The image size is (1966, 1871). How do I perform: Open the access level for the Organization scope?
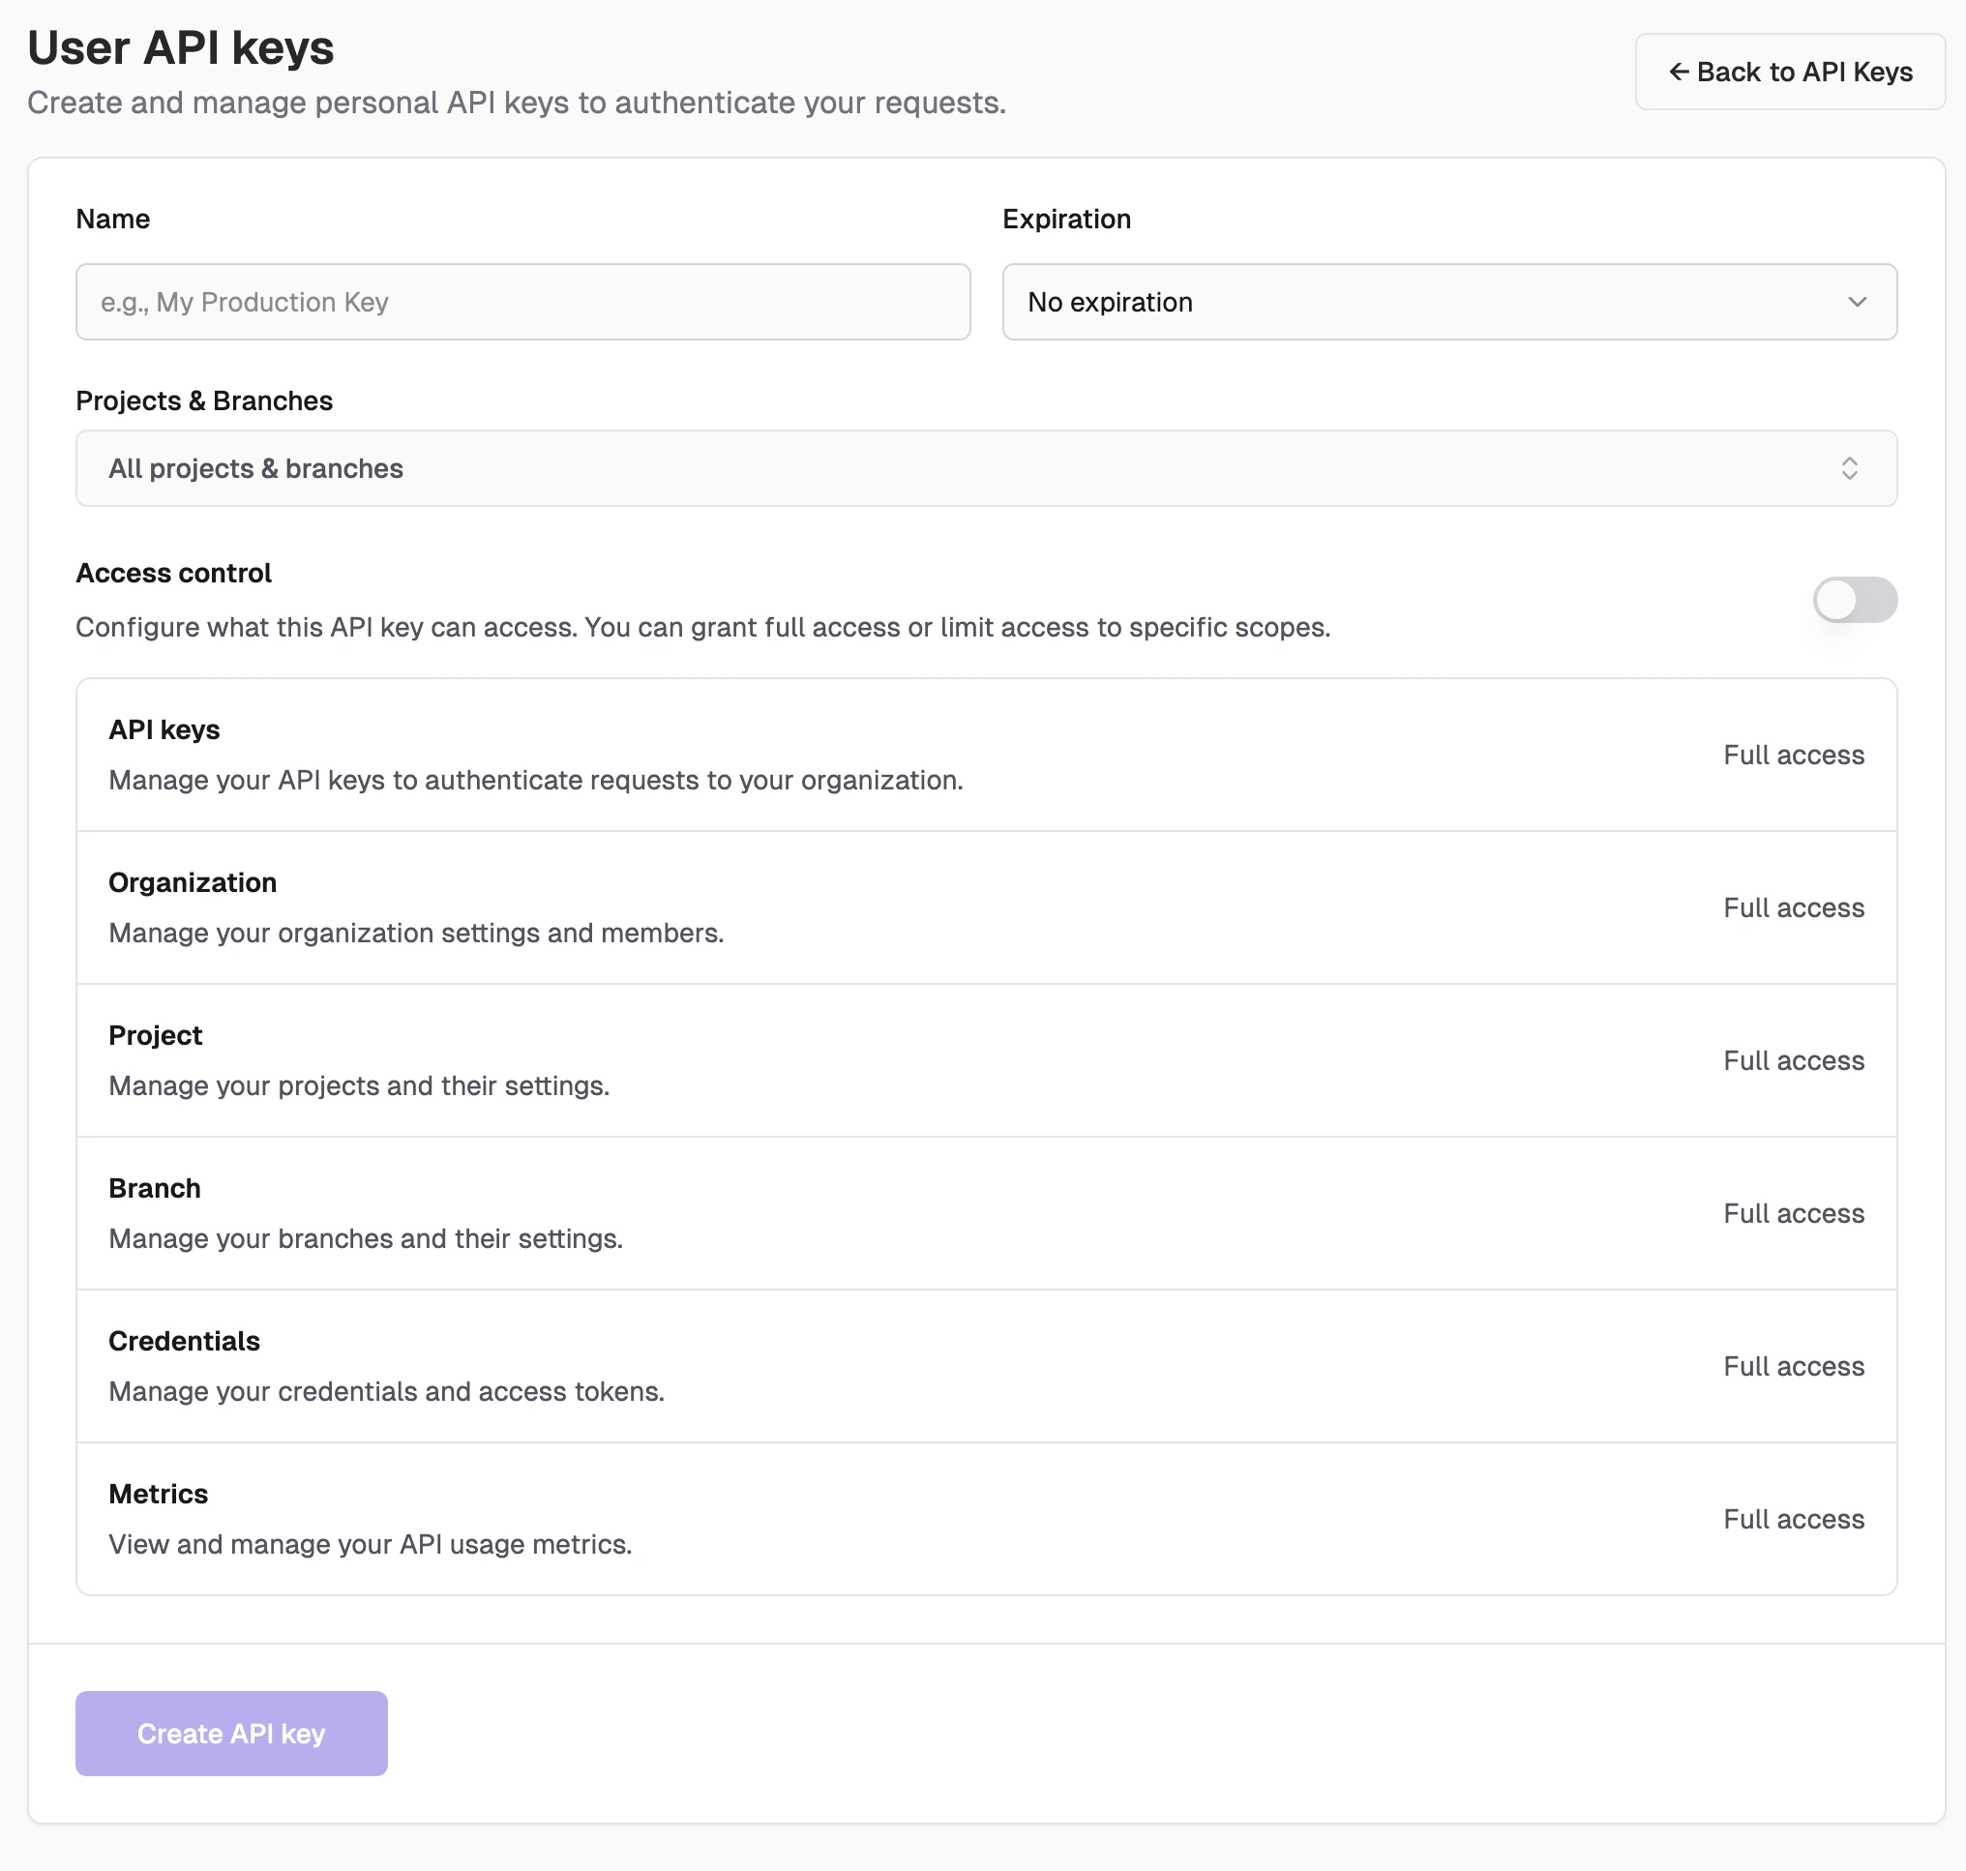pyautogui.click(x=1794, y=907)
